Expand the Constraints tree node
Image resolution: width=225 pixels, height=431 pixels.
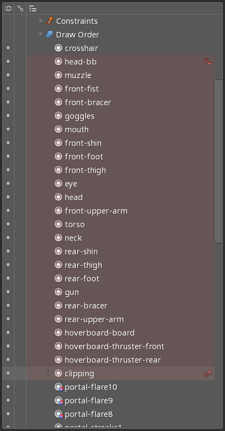(x=41, y=21)
